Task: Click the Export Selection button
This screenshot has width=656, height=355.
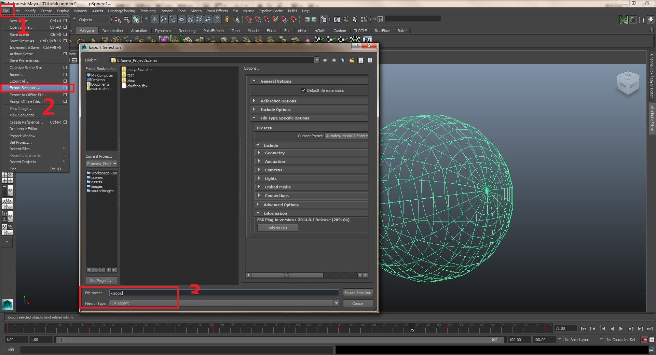Action: click(357, 293)
